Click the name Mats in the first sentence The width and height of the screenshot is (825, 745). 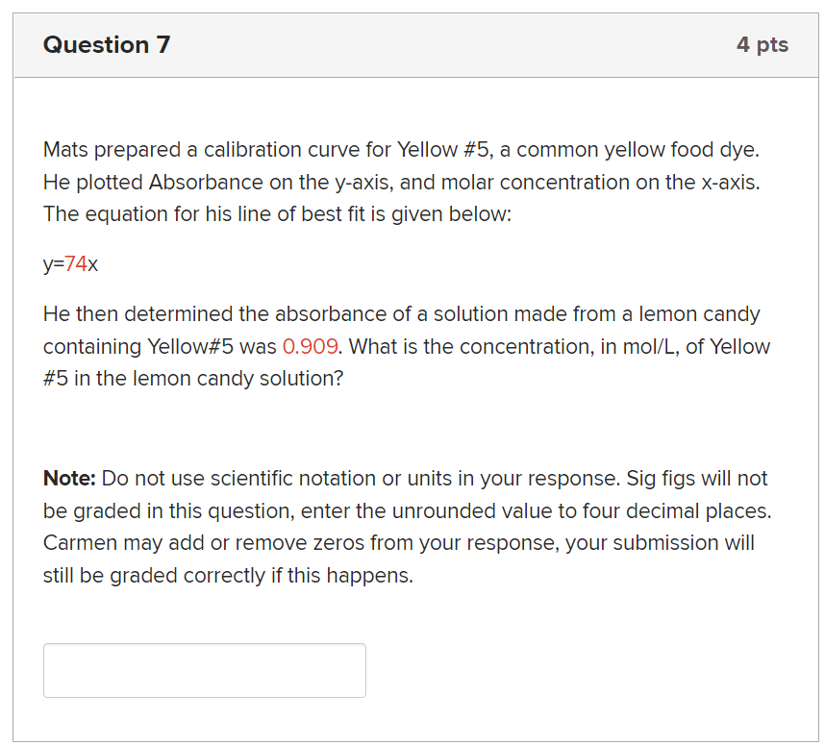point(63,149)
